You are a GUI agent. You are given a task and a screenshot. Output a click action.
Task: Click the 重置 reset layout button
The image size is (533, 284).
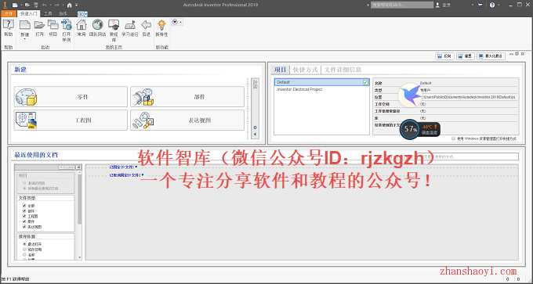[x=465, y=56]
